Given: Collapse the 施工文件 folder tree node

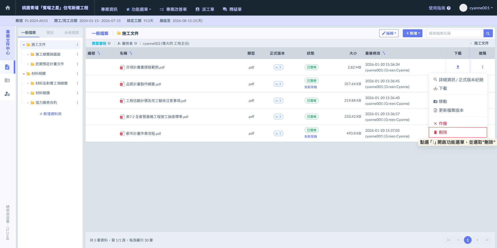Looking at the screenshot, I should tap(24, 45).
